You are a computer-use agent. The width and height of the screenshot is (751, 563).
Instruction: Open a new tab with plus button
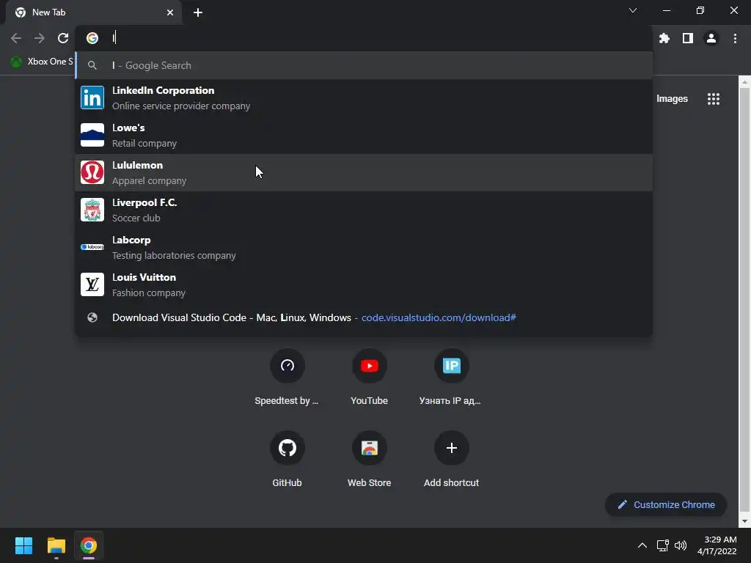coord(198,12)
